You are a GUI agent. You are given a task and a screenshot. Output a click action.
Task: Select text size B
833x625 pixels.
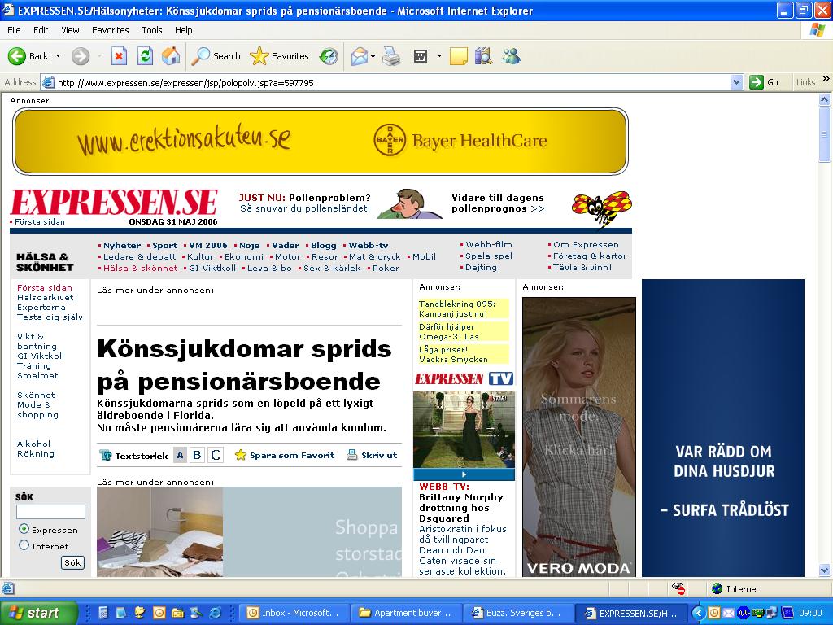tap(197, 455)
